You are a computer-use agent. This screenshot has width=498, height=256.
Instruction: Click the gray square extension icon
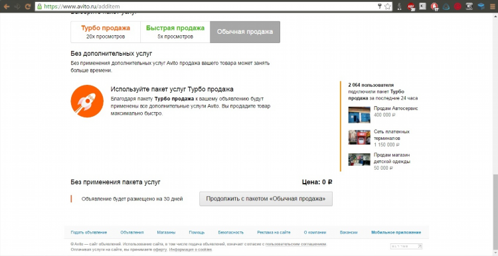[469, 6]
